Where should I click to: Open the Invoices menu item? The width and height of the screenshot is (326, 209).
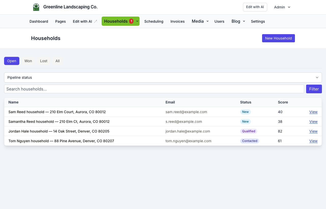[x=178, y=21]
